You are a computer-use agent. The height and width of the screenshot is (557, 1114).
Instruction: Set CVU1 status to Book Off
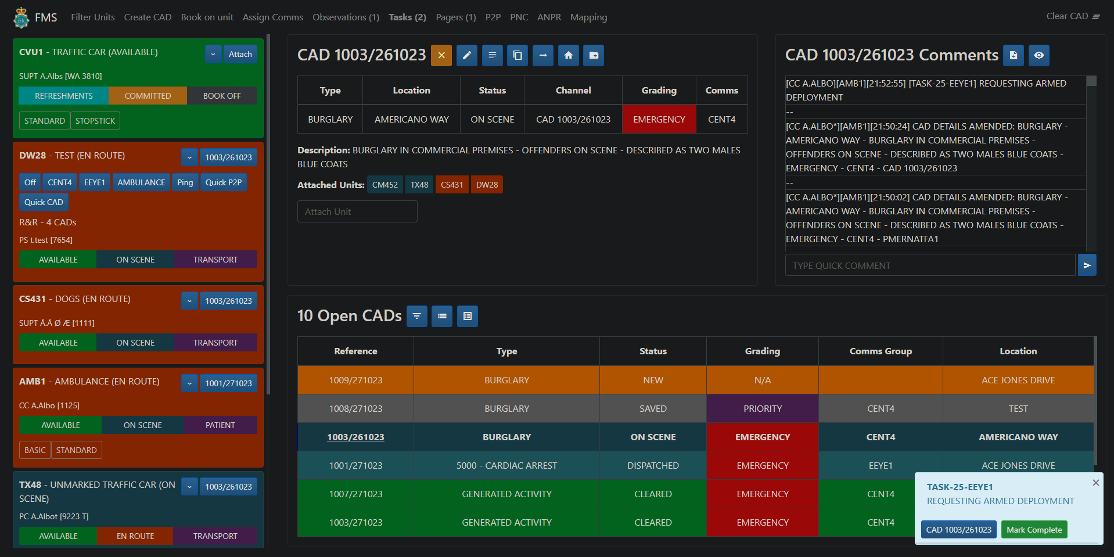222,96
